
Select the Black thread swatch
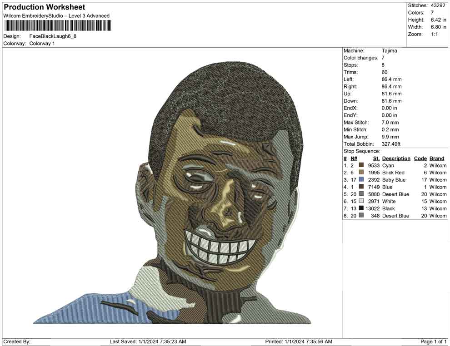tap(361, 208)
